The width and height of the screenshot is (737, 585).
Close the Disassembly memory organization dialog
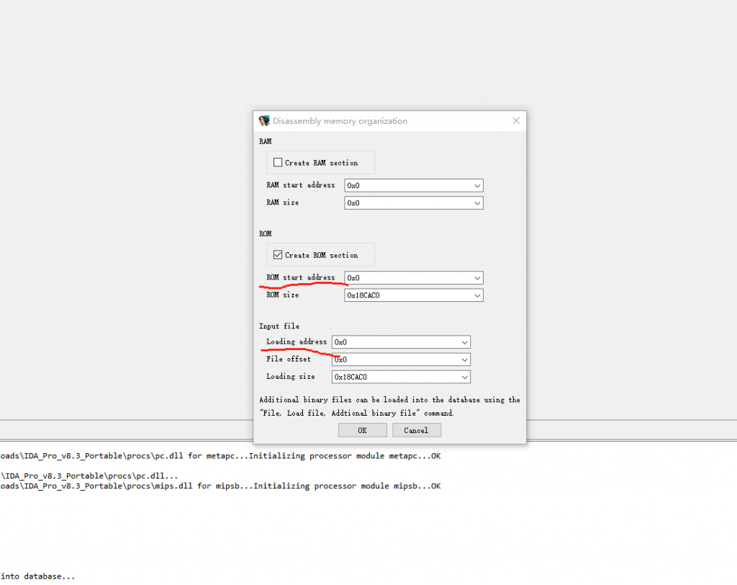coord(516,121)
